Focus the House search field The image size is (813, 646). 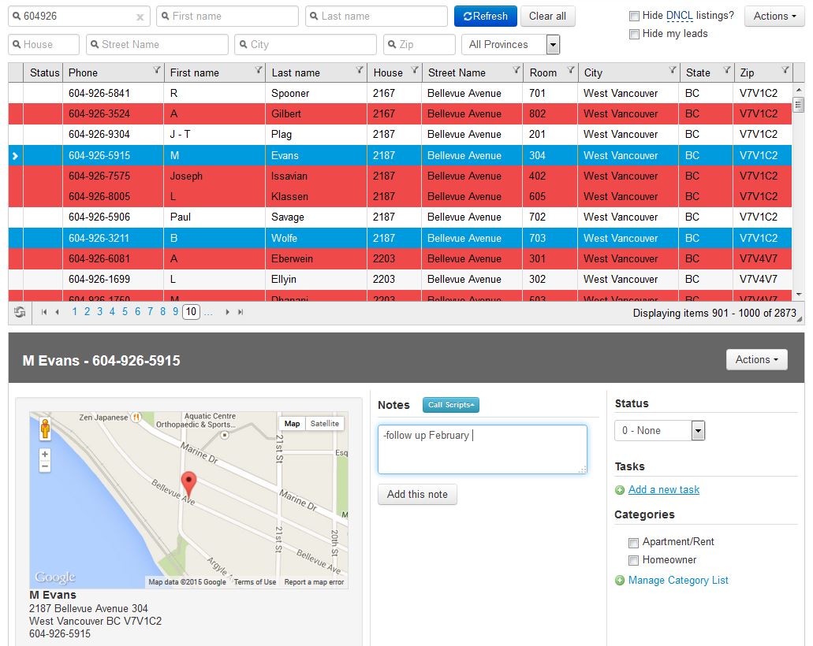43,45
